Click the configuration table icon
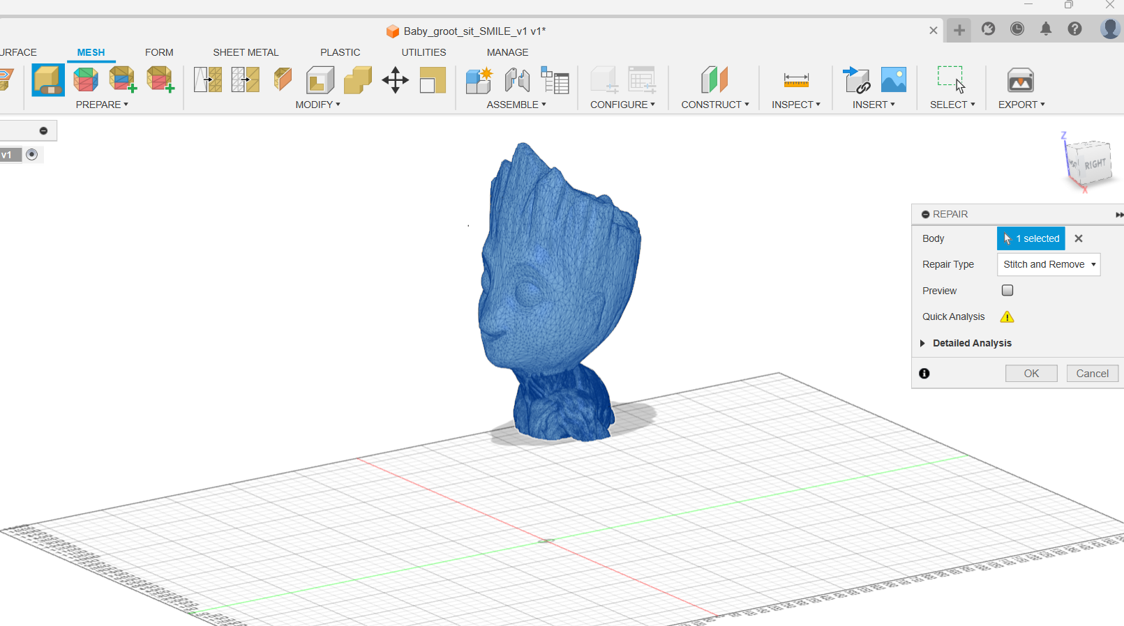The width and height of the screenshot is (1124, 626). [x=642, y=79]
